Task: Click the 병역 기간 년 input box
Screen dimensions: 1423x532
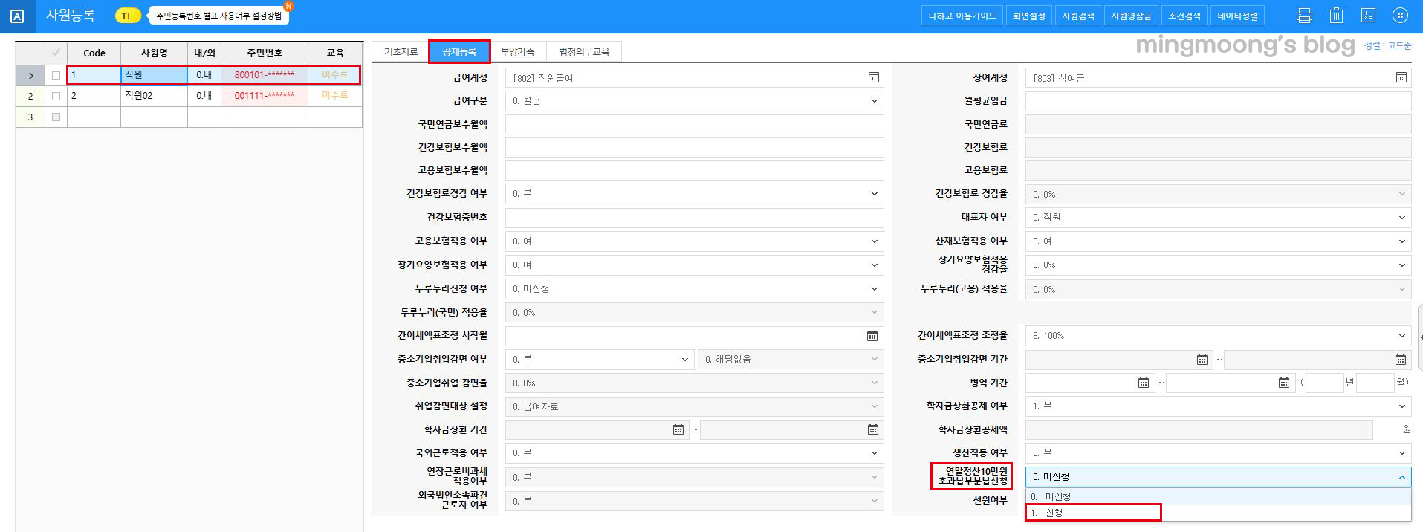Action: pyautogui.click(x=1324, y=383)
